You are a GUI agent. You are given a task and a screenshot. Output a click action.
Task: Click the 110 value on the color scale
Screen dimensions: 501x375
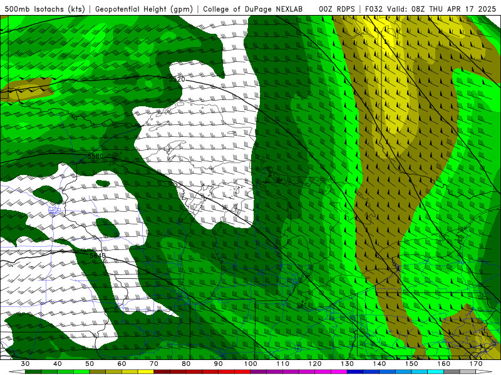[283, 364]
